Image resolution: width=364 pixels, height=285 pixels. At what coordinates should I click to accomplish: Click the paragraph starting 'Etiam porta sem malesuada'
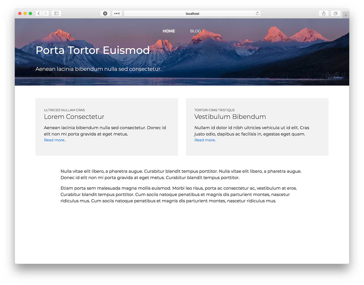(179, 194)
